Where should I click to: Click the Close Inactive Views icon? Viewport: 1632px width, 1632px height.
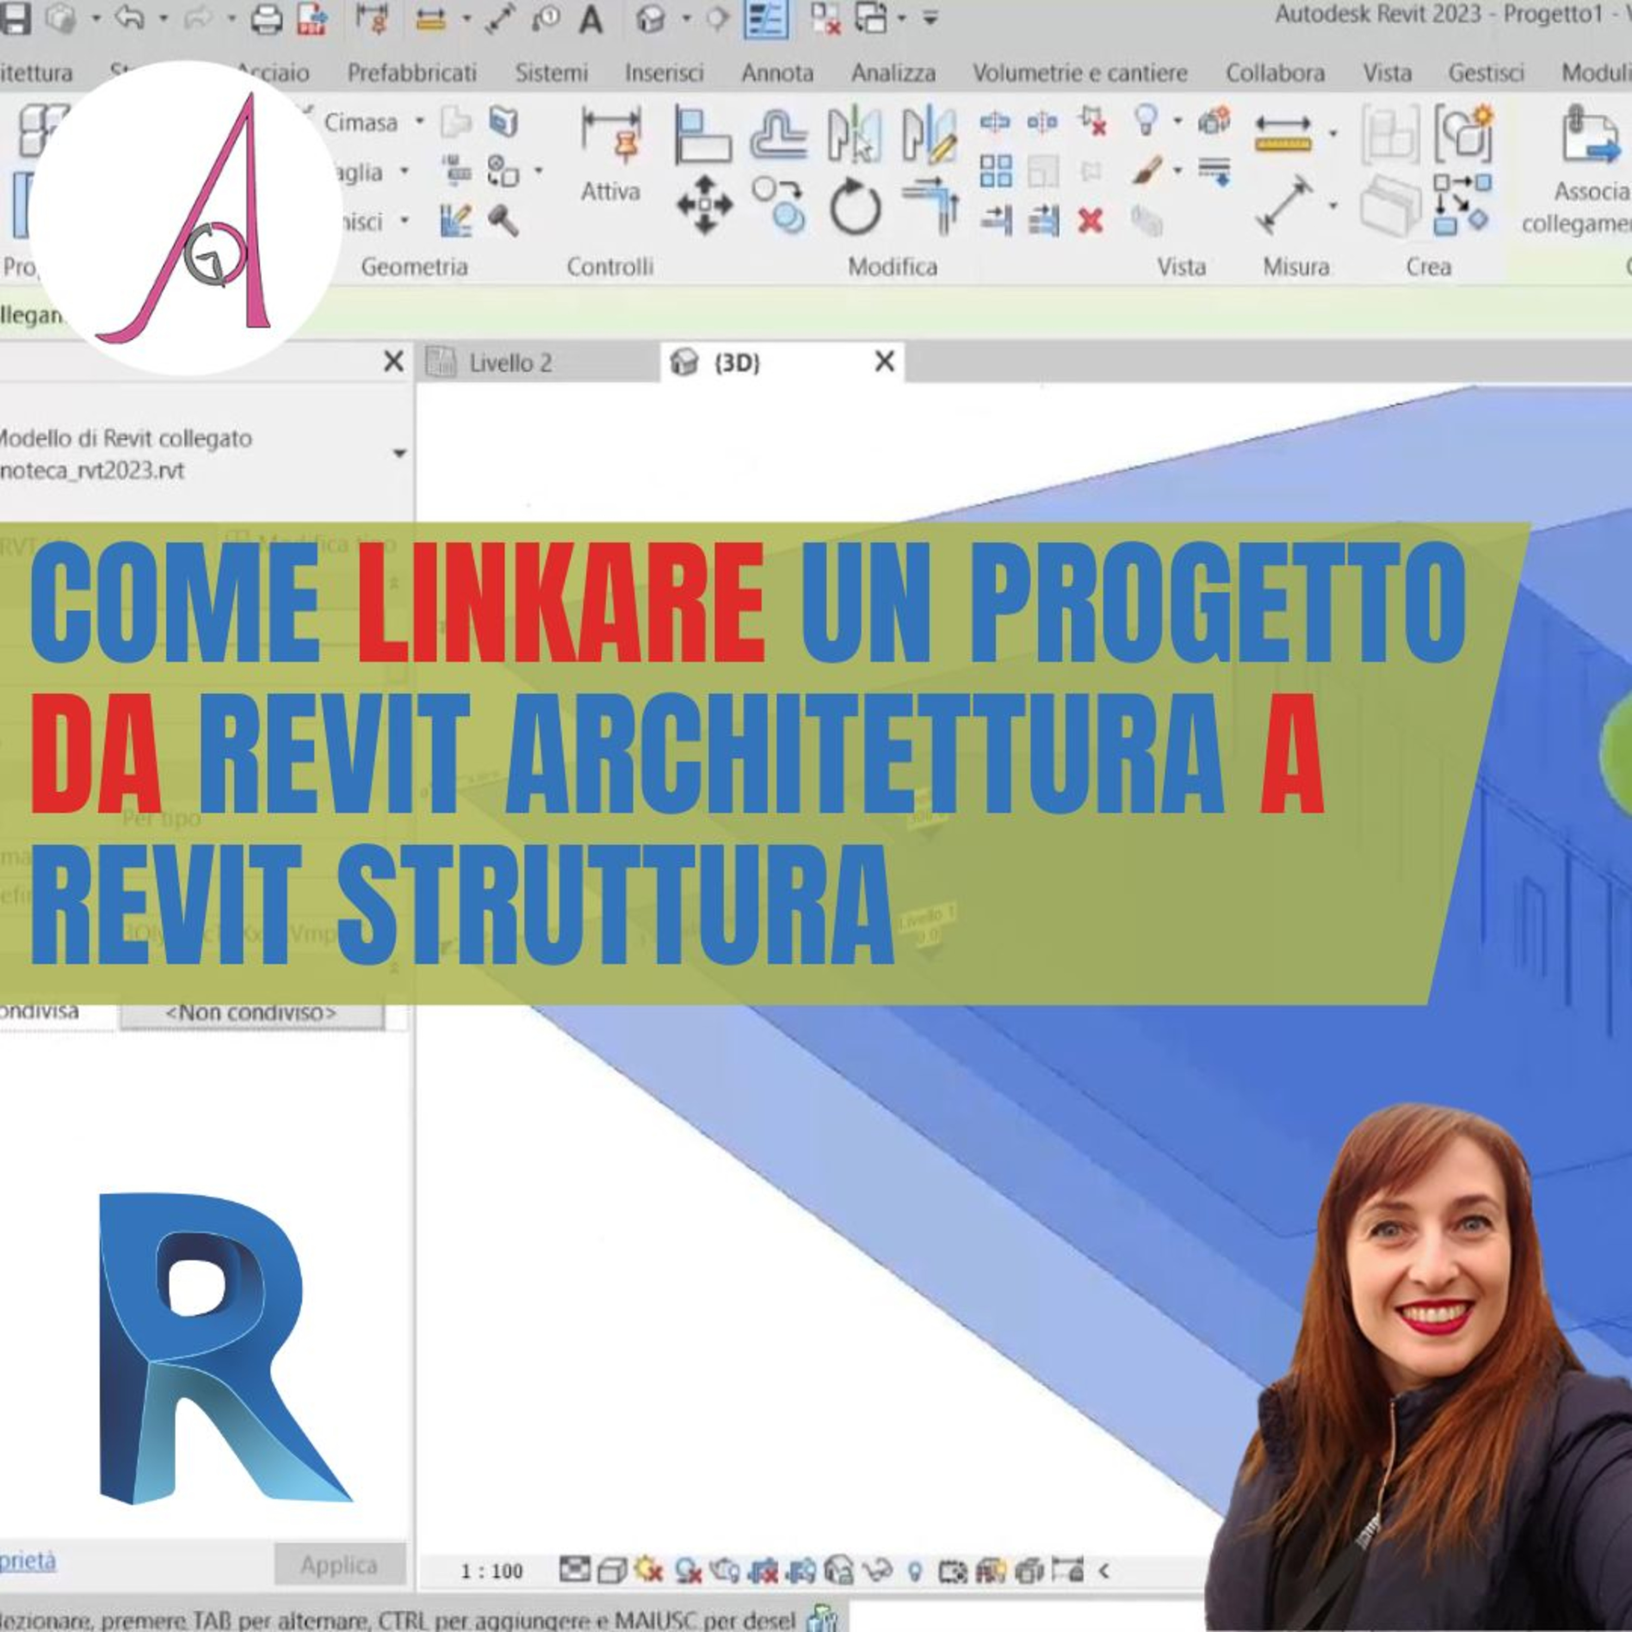825,18
